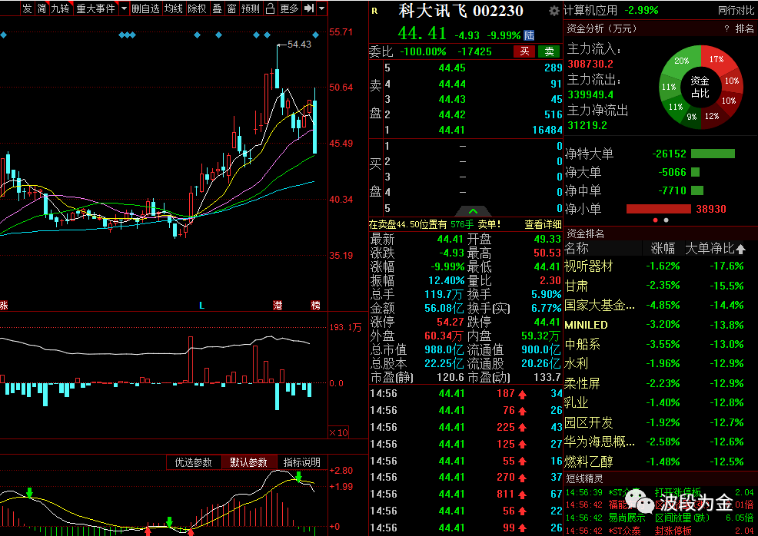Click the sell-5 price 44.45
This screenshot has width=758, height=536.
pos(452,68)
